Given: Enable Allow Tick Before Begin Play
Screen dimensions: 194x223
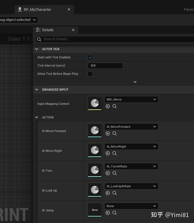Looking at the screenshot, I should tap(90, 74).
